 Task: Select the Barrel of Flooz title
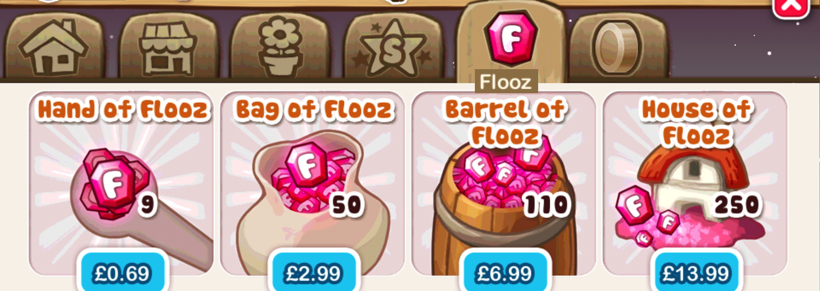(x=505, y=122)
